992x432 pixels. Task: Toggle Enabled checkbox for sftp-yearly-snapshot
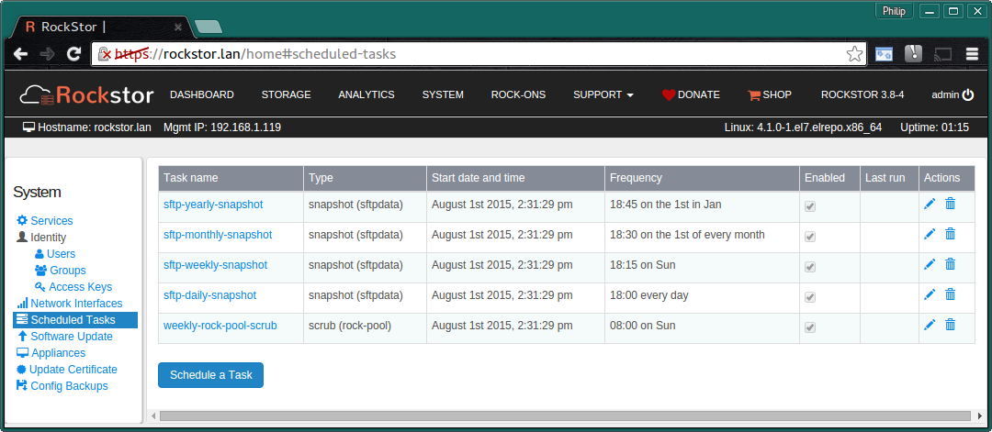[810, 206]
